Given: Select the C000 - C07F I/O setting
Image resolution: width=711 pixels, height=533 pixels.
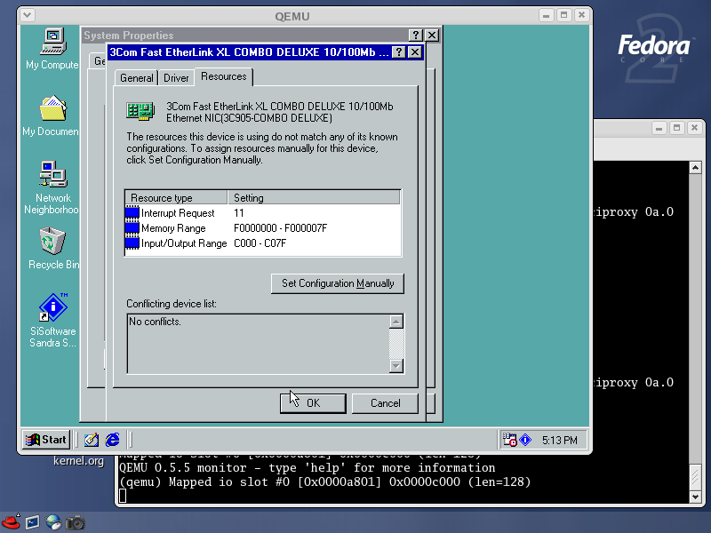Looking at the screenshot, I should (260, 243).
